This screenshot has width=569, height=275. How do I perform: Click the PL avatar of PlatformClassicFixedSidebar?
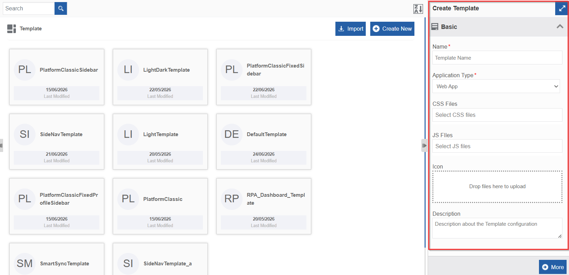[x=232, y=70]
